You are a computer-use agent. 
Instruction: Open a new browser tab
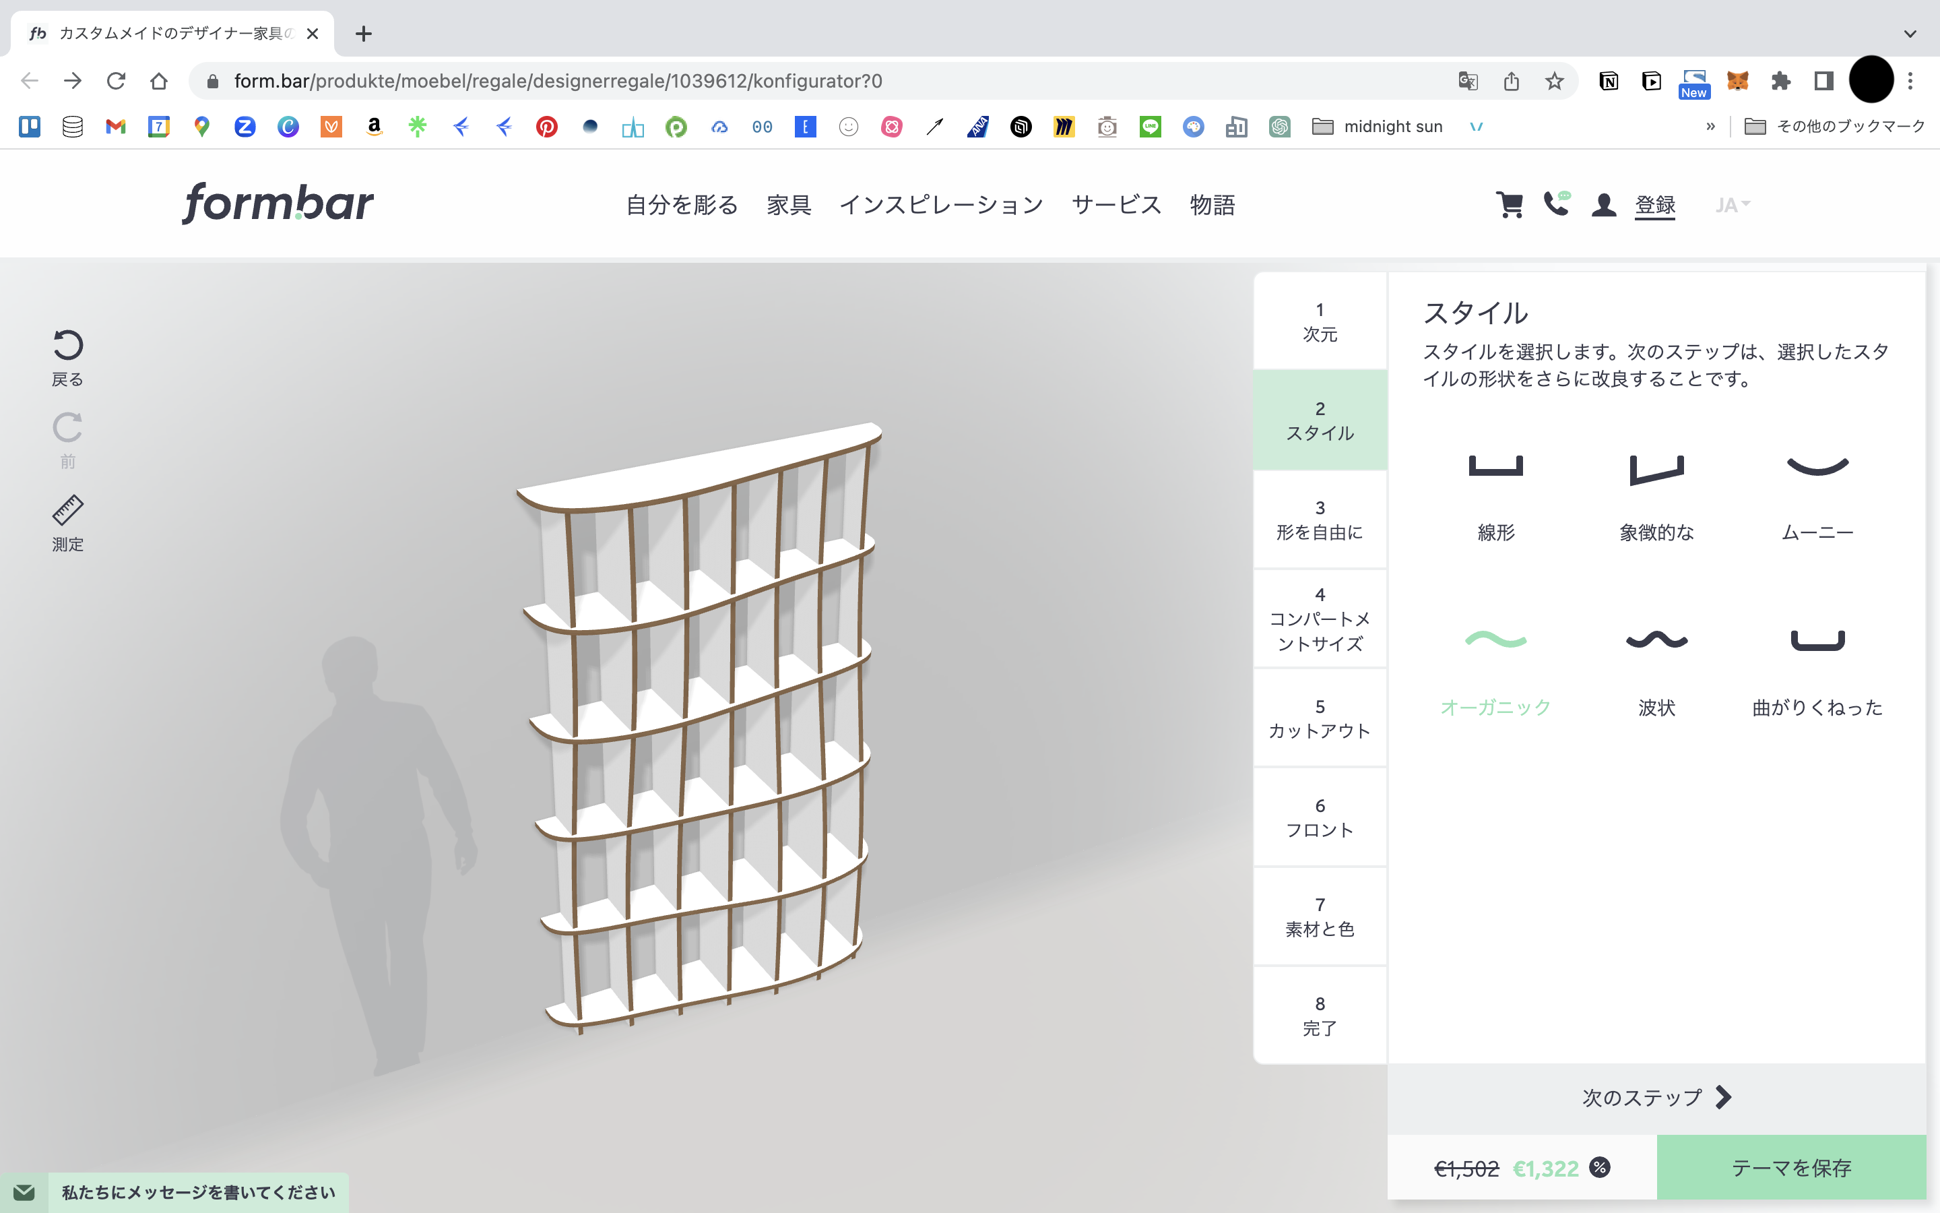363,34
